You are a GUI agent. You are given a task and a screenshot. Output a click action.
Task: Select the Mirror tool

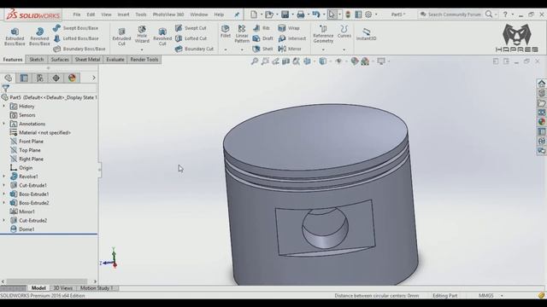(x=290, y=49)
